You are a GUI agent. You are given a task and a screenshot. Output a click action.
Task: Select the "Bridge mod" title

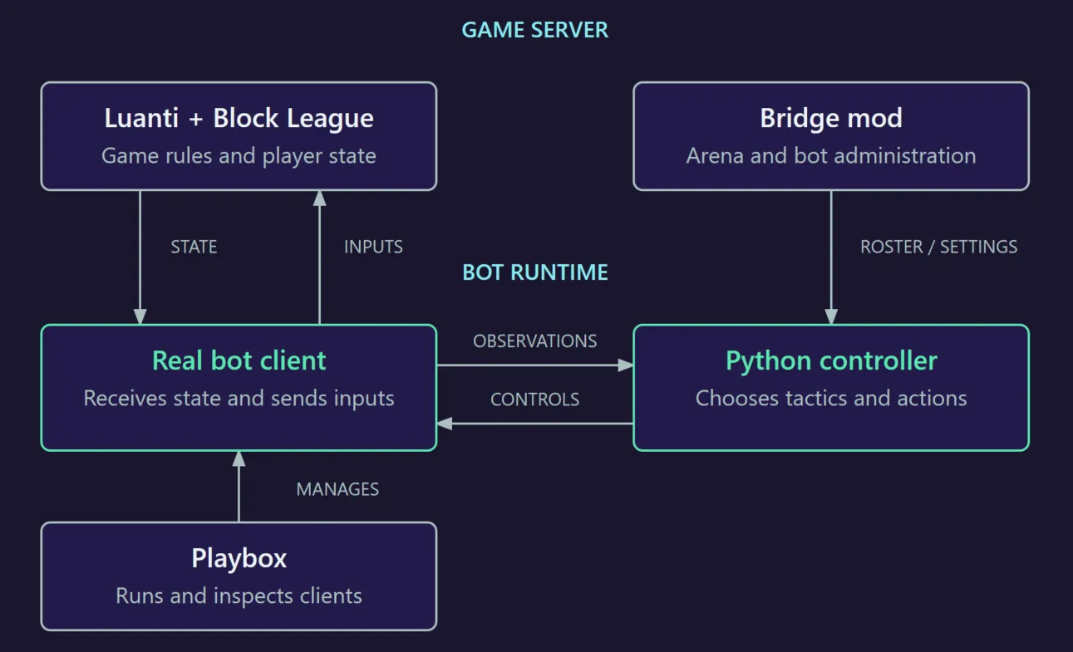831,118
